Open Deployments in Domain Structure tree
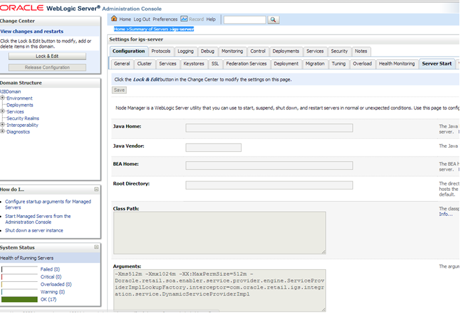 [x=20, y=105]
